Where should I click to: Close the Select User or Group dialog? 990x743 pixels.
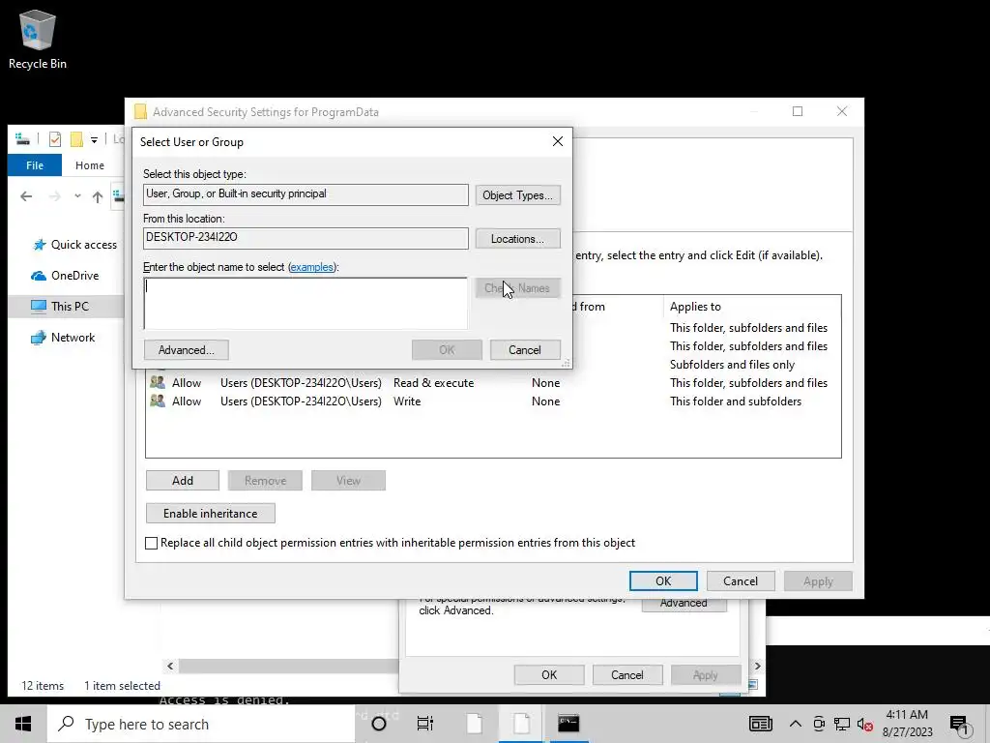click(558, 141)
